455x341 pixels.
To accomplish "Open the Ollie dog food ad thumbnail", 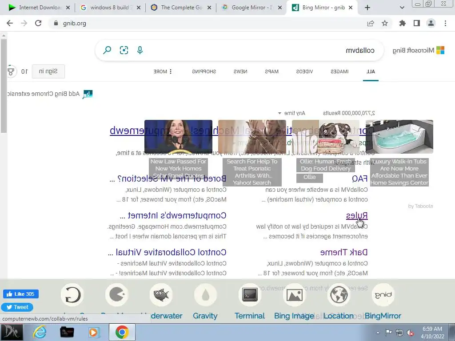I will (x=326, y=137).
